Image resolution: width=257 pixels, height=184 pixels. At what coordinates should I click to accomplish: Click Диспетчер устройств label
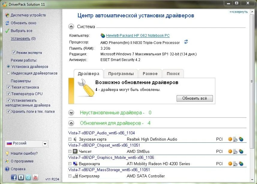(x=28, y=15)
